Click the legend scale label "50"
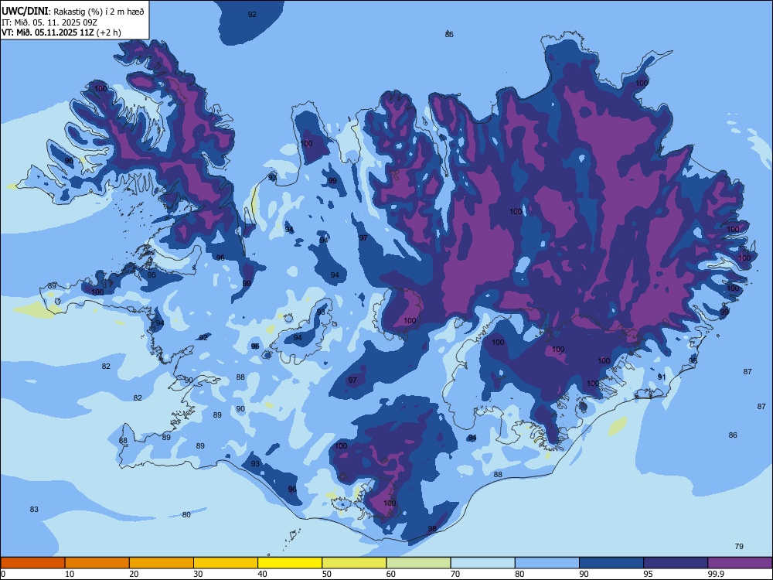Image resolution: width=773 pixels, height=580 pixels. pos(327,574)
